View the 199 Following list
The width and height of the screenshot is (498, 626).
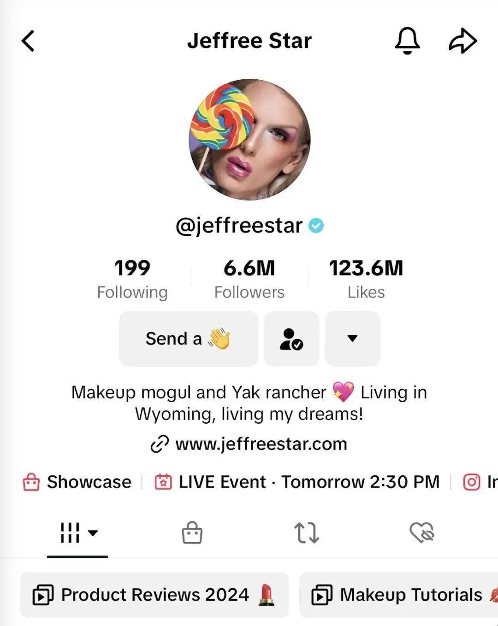click(132, 279)
